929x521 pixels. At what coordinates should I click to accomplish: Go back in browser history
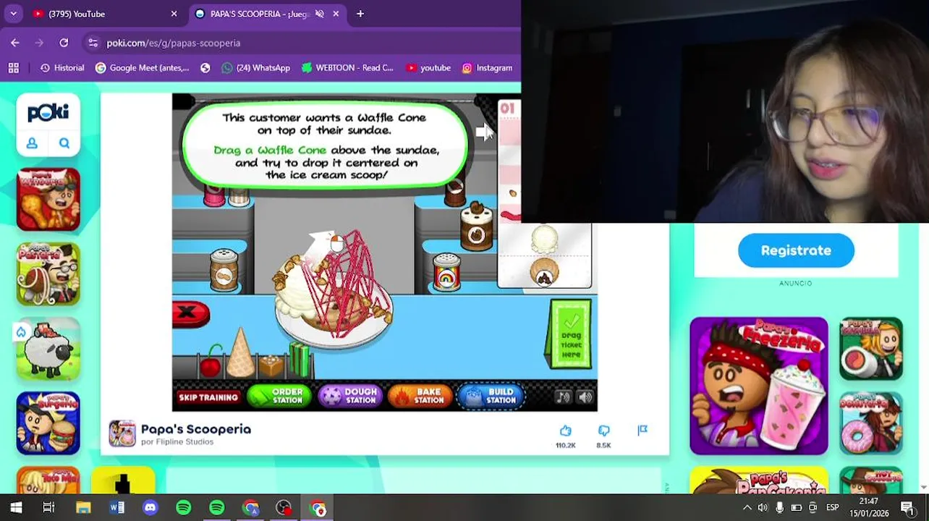point(15,43)
